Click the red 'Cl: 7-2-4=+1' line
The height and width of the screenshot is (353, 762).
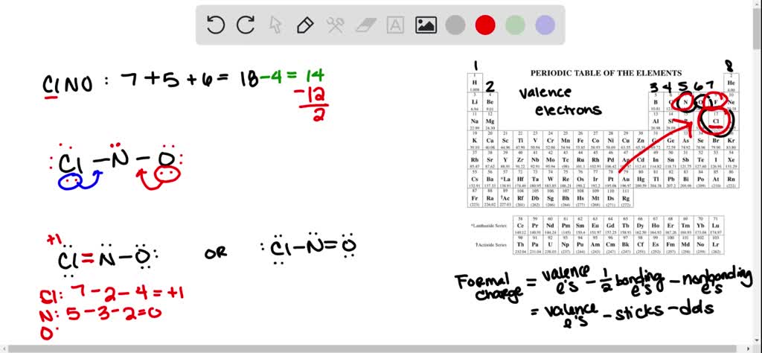coord(112,293)
